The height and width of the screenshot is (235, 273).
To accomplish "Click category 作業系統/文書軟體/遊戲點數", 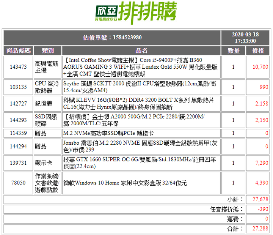I will tap(47, 183).
